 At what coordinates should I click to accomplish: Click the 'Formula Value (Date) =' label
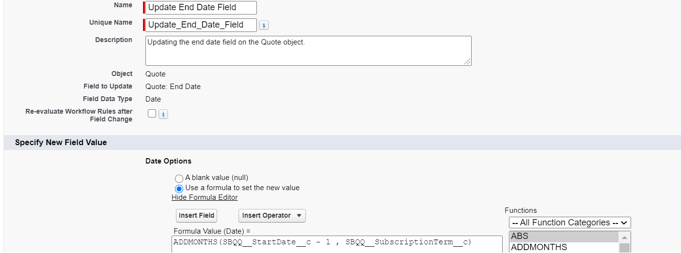coord(212,231)
